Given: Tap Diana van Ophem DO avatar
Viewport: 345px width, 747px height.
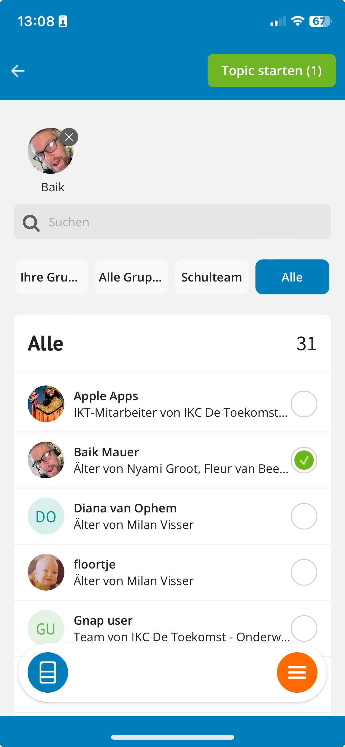Looking at the screenshot, I should (46, 516).
